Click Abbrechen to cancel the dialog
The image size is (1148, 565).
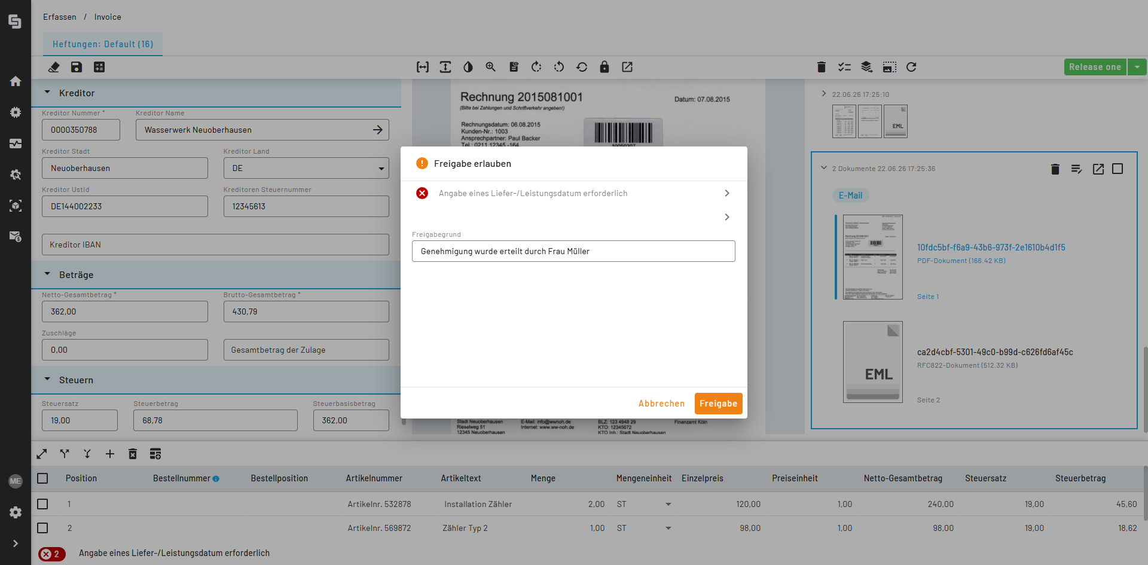[661, 404]
